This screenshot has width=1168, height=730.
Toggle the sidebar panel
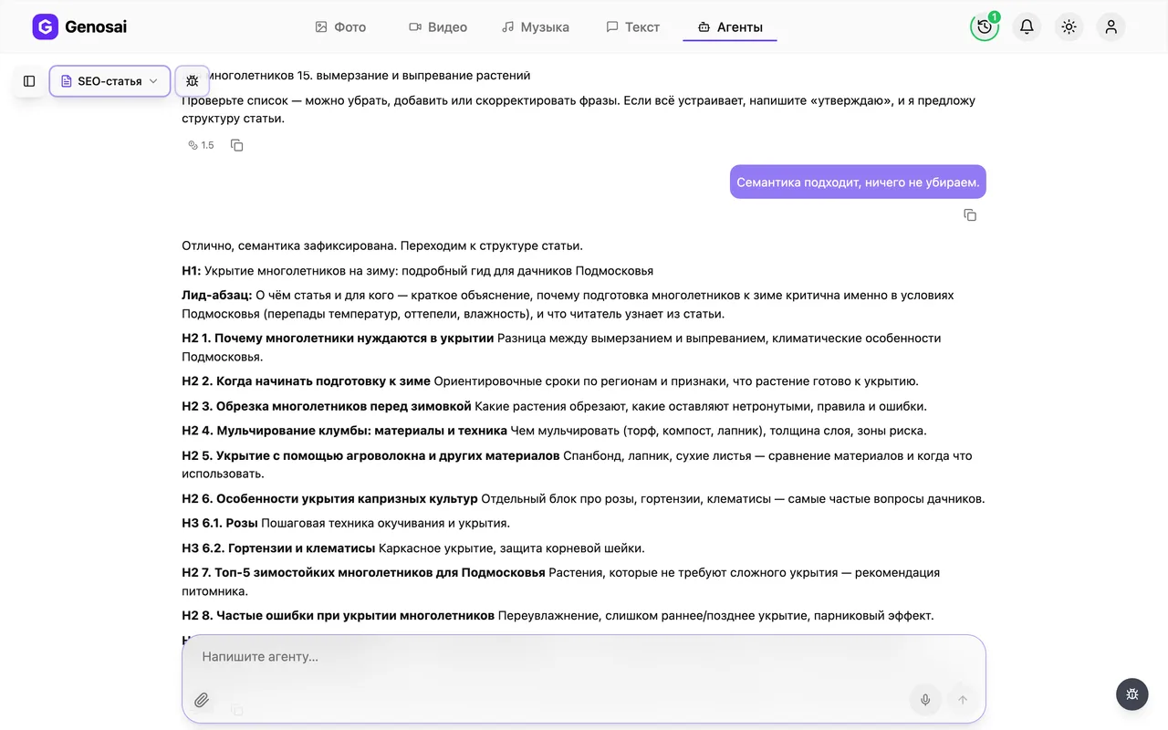click(29, 81)
